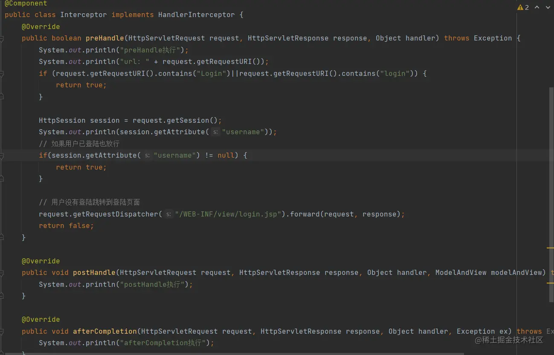Image resolution: width=554 pixels, height=355 pixels.
Task: Click the return false statement
Action: (x=67, y=226)
